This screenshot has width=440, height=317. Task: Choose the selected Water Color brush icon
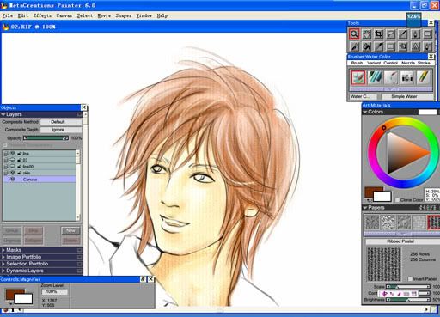[x=358, y=77]
